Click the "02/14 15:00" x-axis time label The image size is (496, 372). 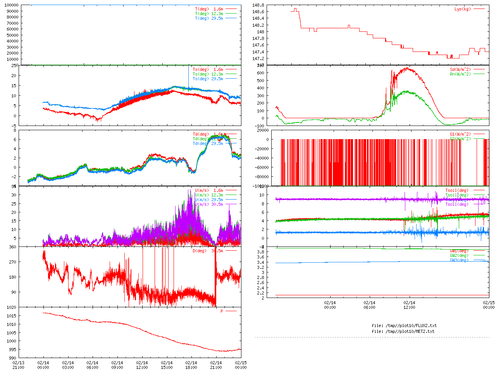click(x=167, y=365)
